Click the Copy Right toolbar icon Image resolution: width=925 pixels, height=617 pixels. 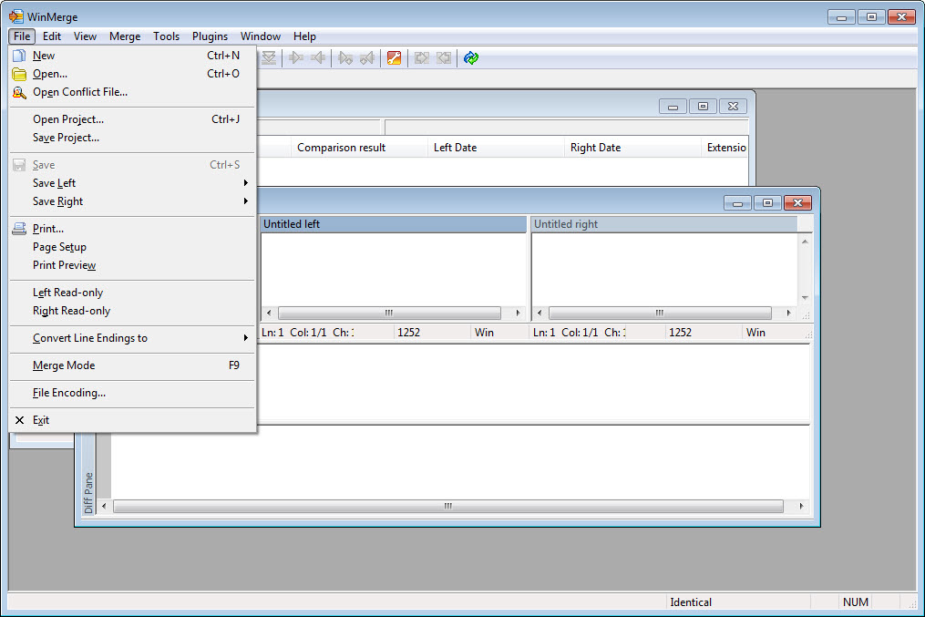295,57
